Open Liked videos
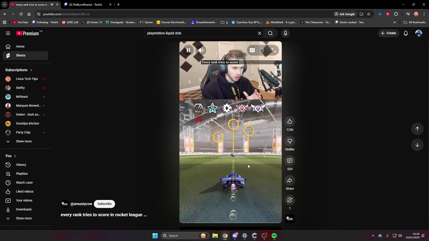The width and height of the screenshot is (429, 241). pos(25,191)
